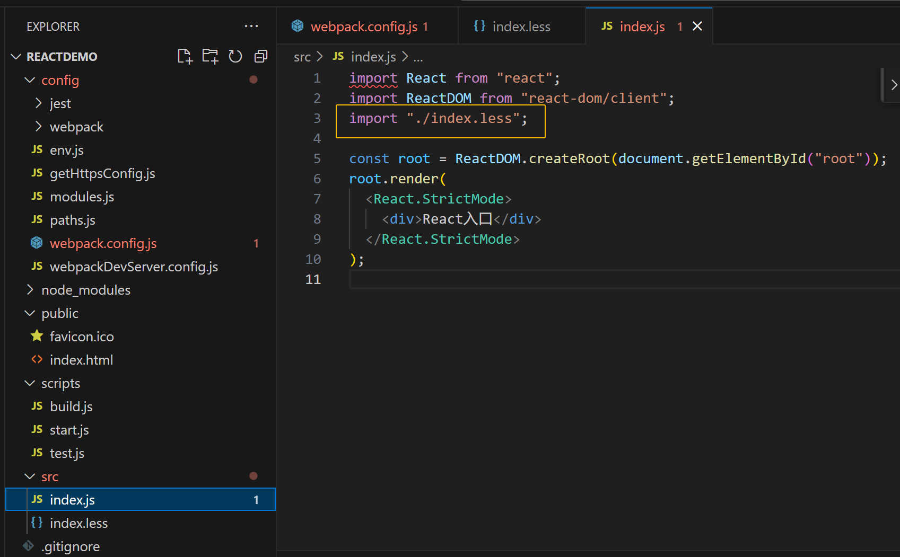Open getHttpsConfig.js in the file tree
The image size is (900, 557).
(141, 173)
